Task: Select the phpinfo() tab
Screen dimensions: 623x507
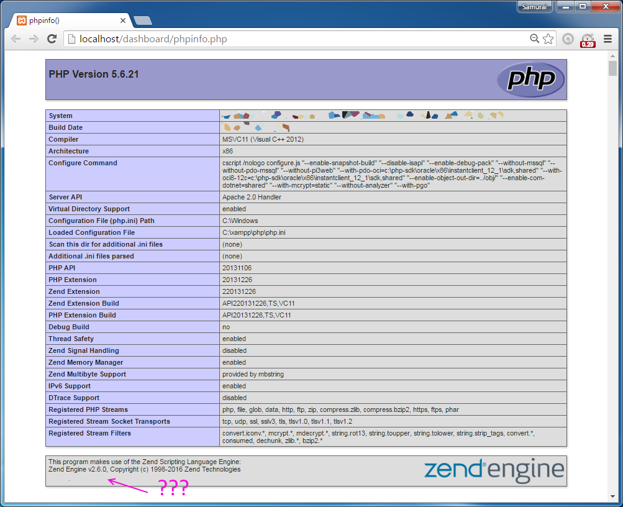Action: pos(71,21)
